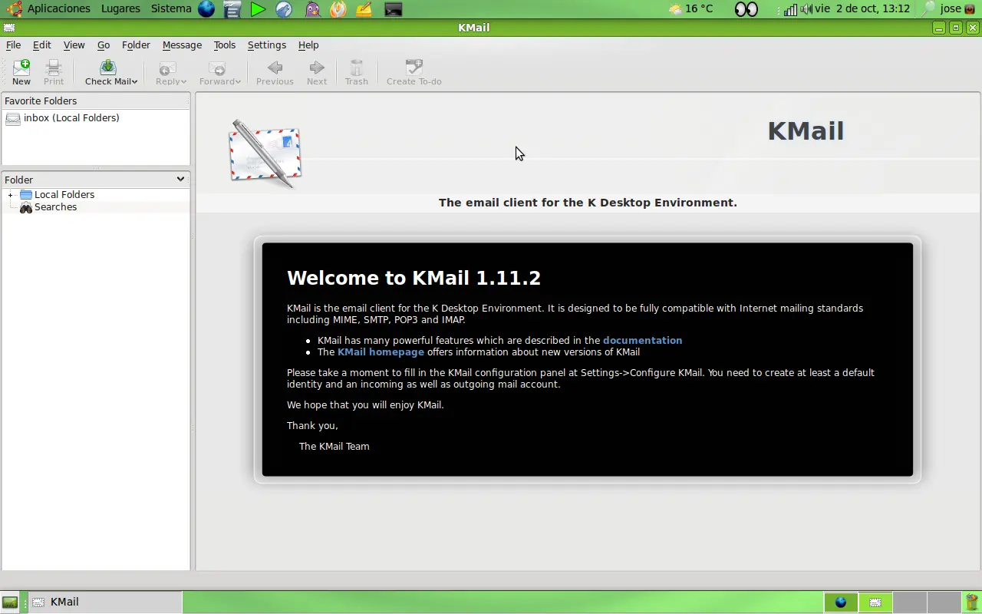Screen dimensions: 982x614
Task: Click the inbox envelope icon in Favorite Folders
Action: [x=13, y=118]
